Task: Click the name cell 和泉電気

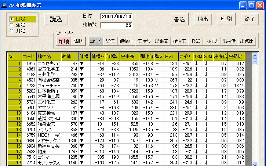Action: point(49,124)
